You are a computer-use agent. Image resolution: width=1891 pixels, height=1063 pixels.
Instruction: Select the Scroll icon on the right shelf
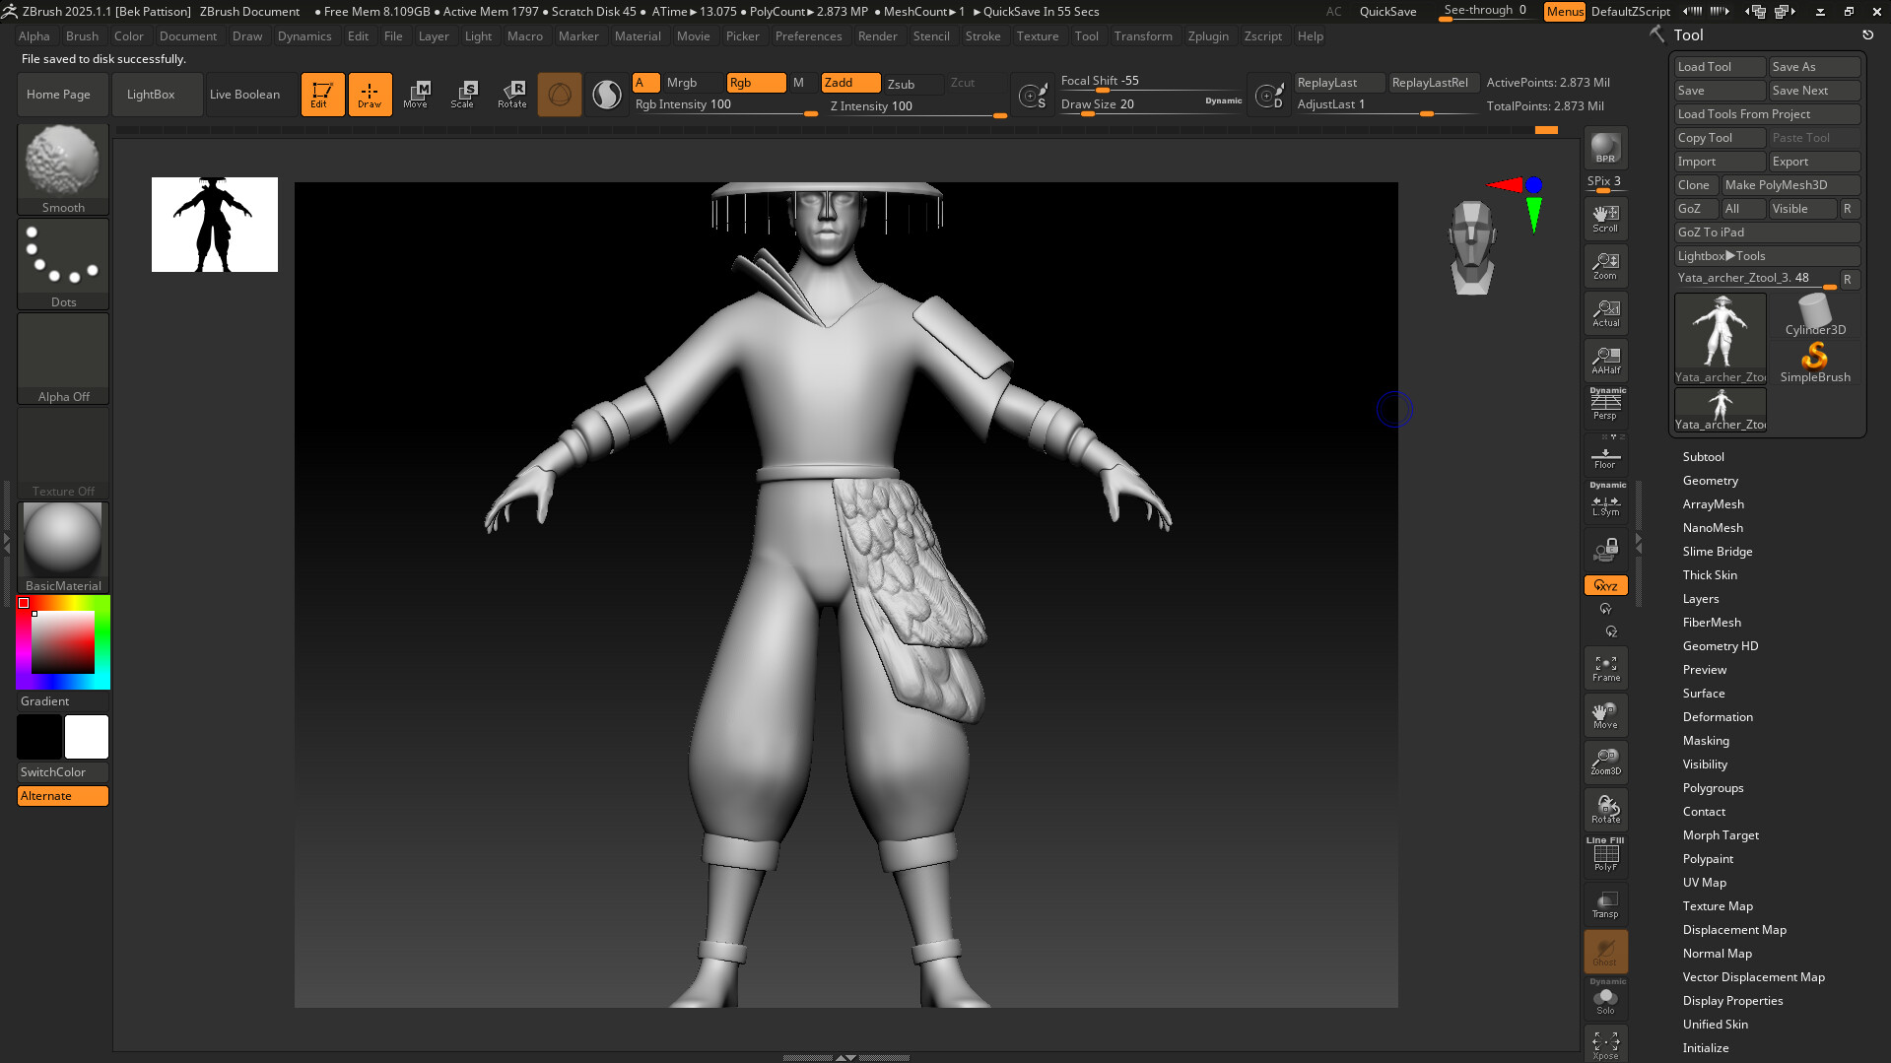coord(1604,217)
